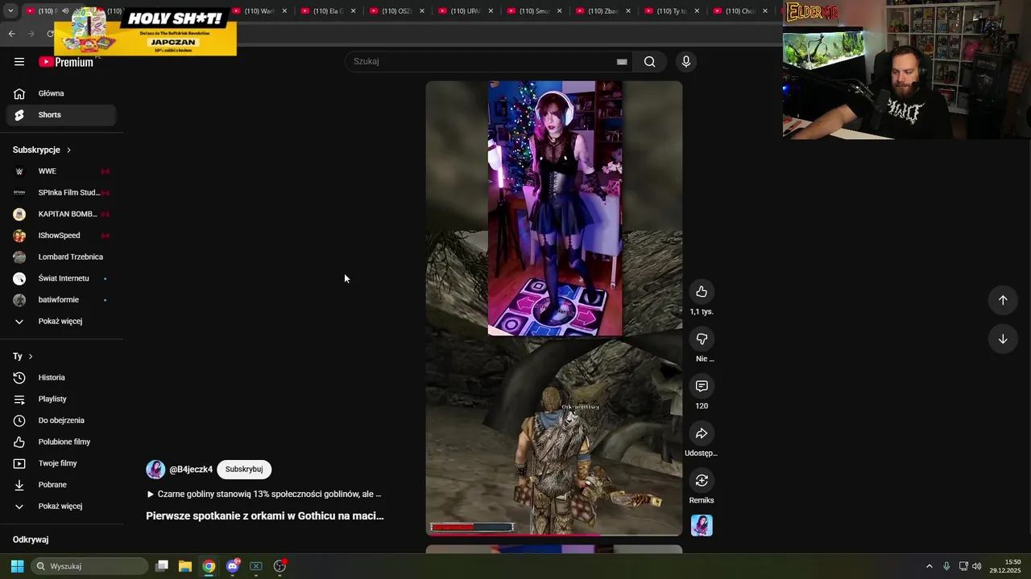Open Playlisty in the sidebar
The image size is (1031, 579).
coord(61,399)
